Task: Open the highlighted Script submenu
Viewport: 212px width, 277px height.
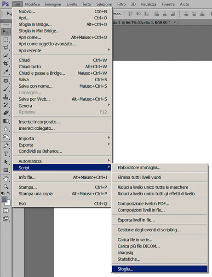Action: pos(62,168)
